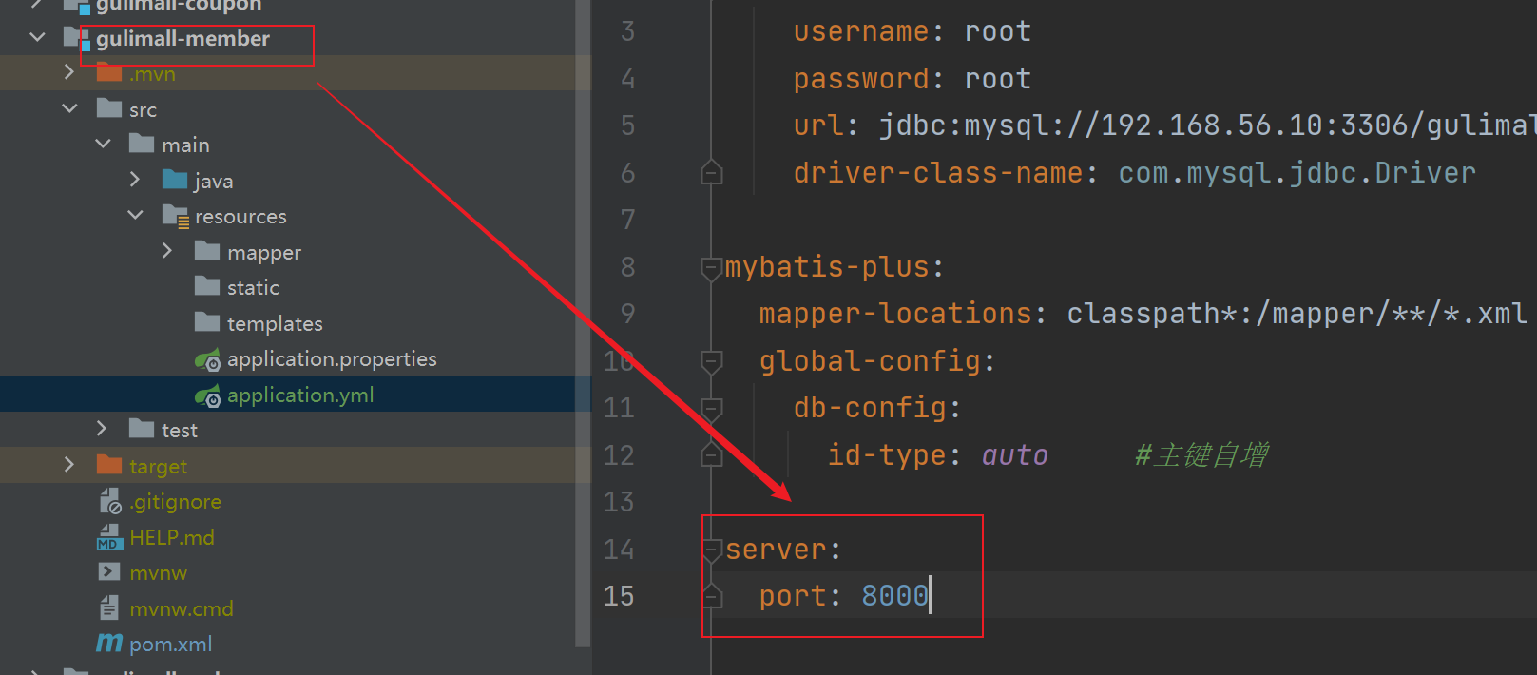Expand the target folder
This screenshot has width=1537, height=675.
pyautogui.click(x=68, y=464)
